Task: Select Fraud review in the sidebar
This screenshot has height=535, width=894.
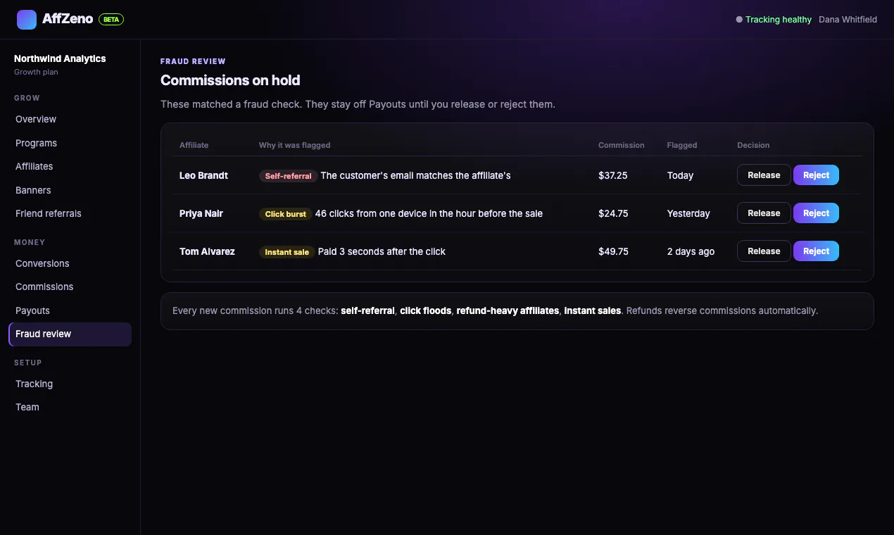Action: (x=70, y=334)
